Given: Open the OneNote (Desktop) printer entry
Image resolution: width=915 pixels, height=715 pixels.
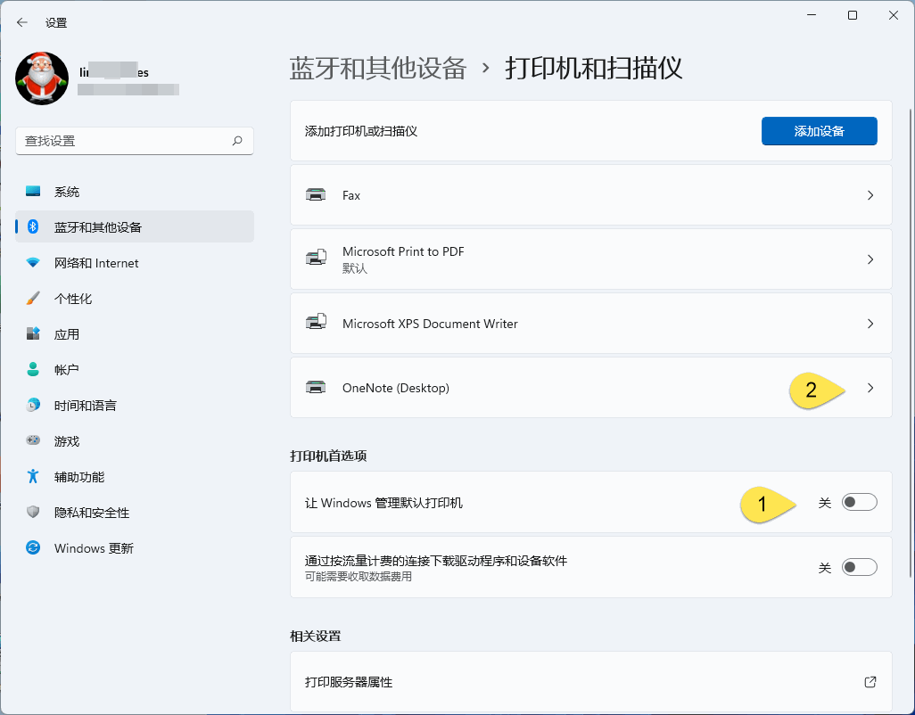Looking at the screenshot, I should coord(590,387).
